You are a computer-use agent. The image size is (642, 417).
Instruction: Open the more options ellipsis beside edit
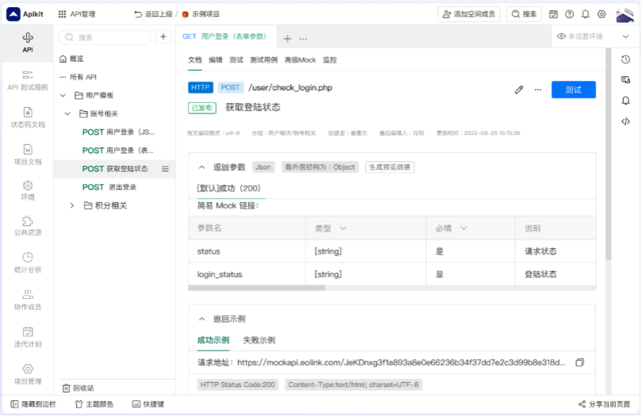pos(537,90)
